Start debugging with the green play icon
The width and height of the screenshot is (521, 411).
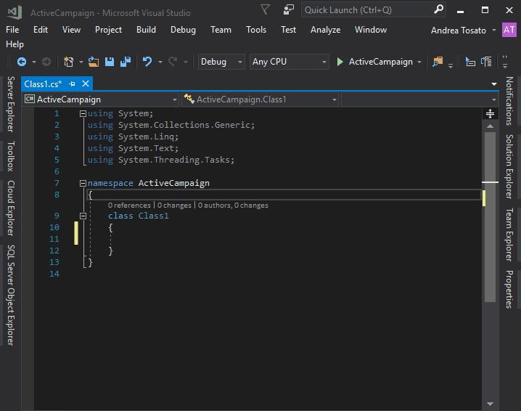pyautogui.click(x=340, y=62)
